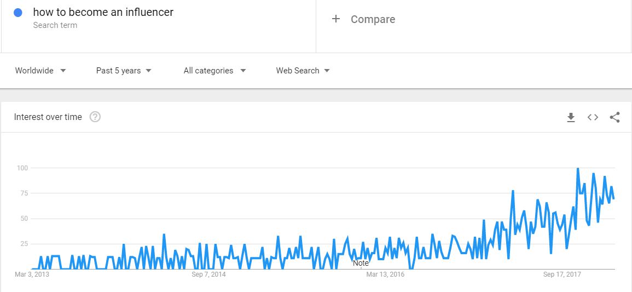Open the Worldwide region dropdown
Screen dimensions: 632x292
[40, 71]
